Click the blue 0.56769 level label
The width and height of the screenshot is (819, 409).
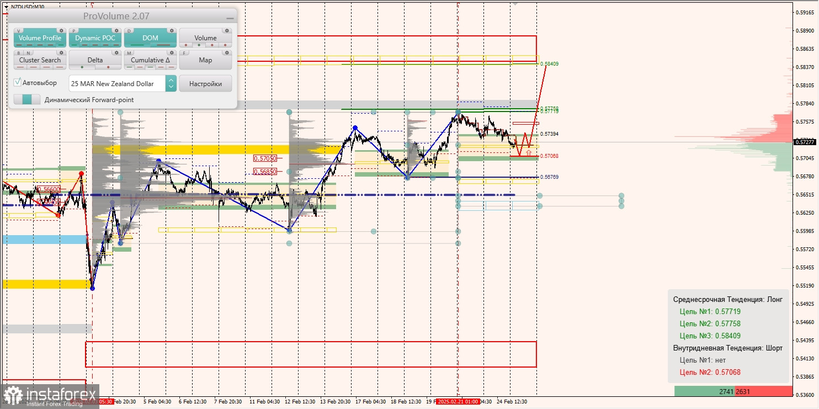pos(550,177)
